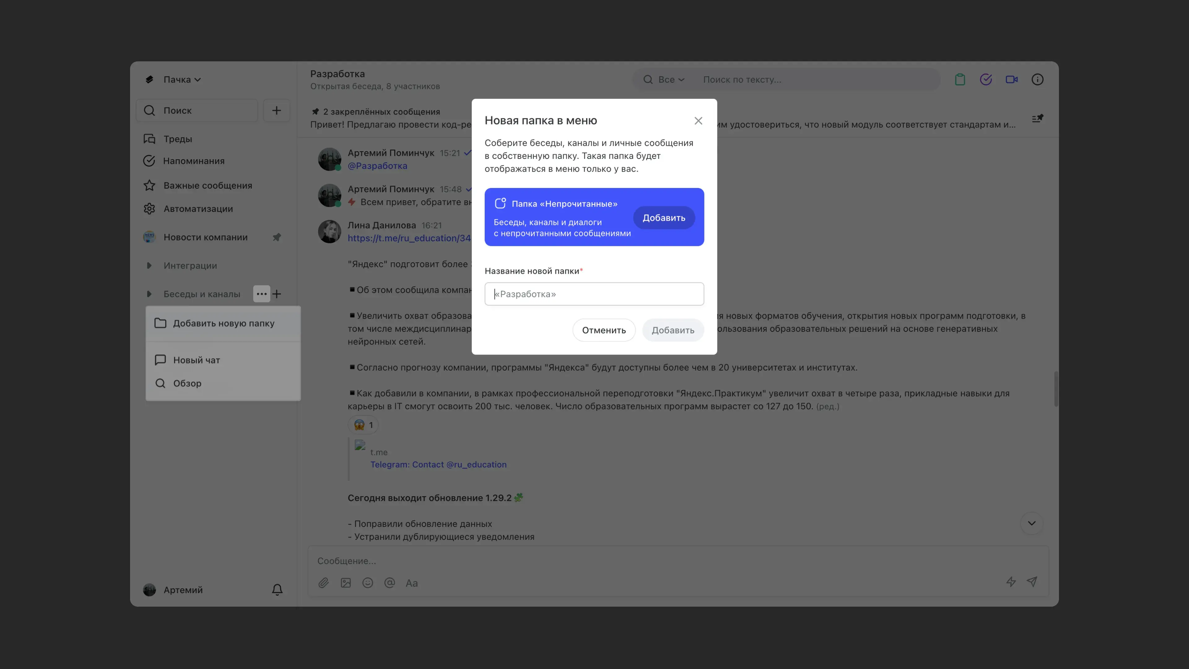This screenshot has width=1189, height=669.
Task: Expand the Интеграции section
Action: coord(149,265)
